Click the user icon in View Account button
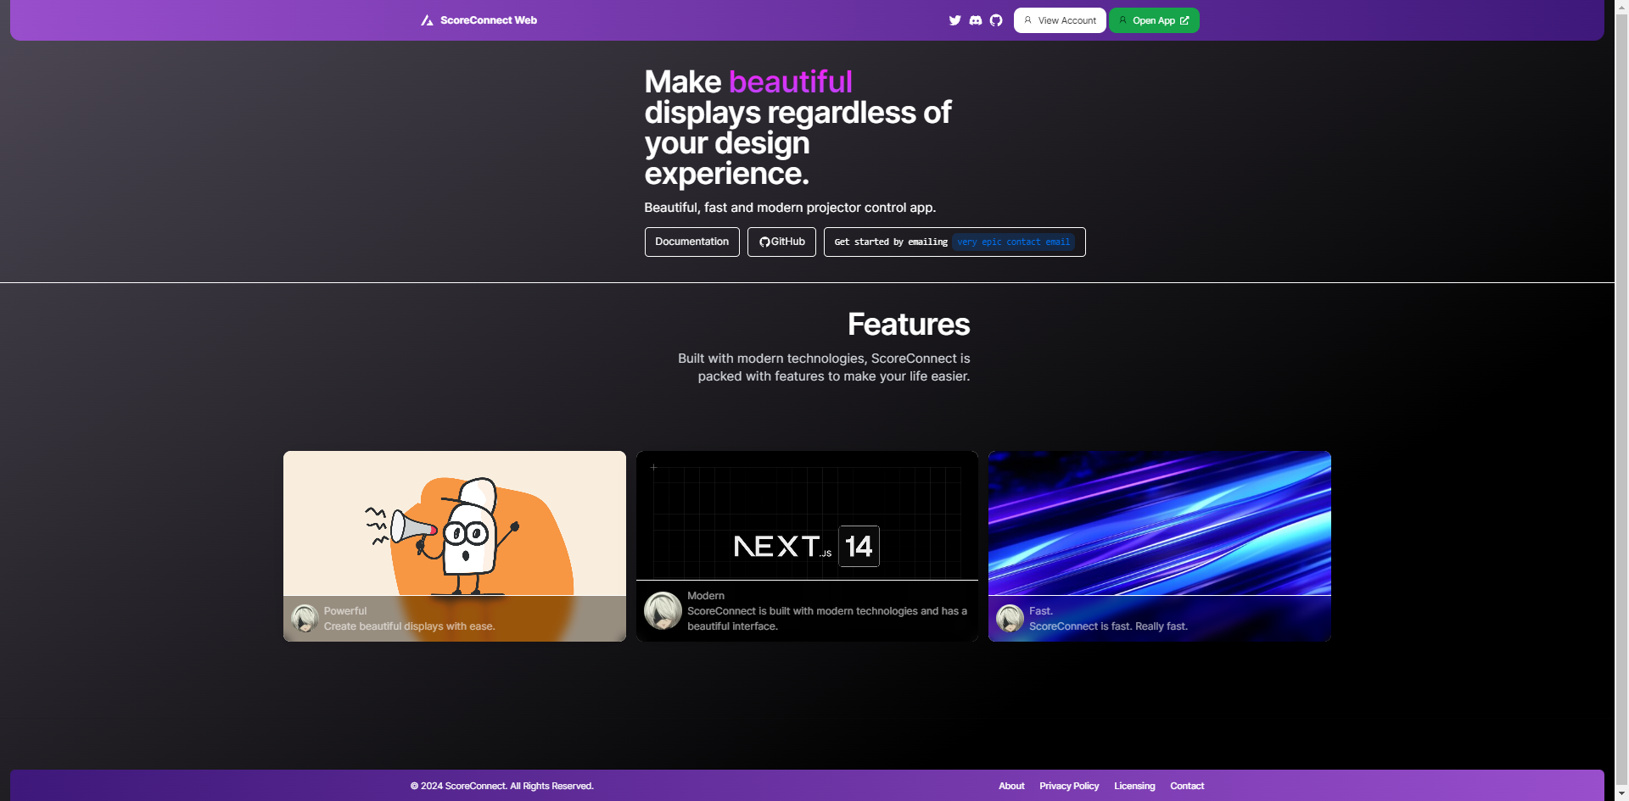 pyautogui.click(x=1028, y=20)
